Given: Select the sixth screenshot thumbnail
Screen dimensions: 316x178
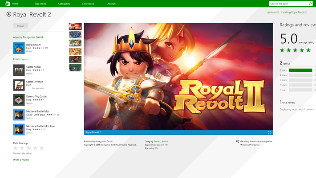Looking at the screenshot, I should tap(75, 68).
